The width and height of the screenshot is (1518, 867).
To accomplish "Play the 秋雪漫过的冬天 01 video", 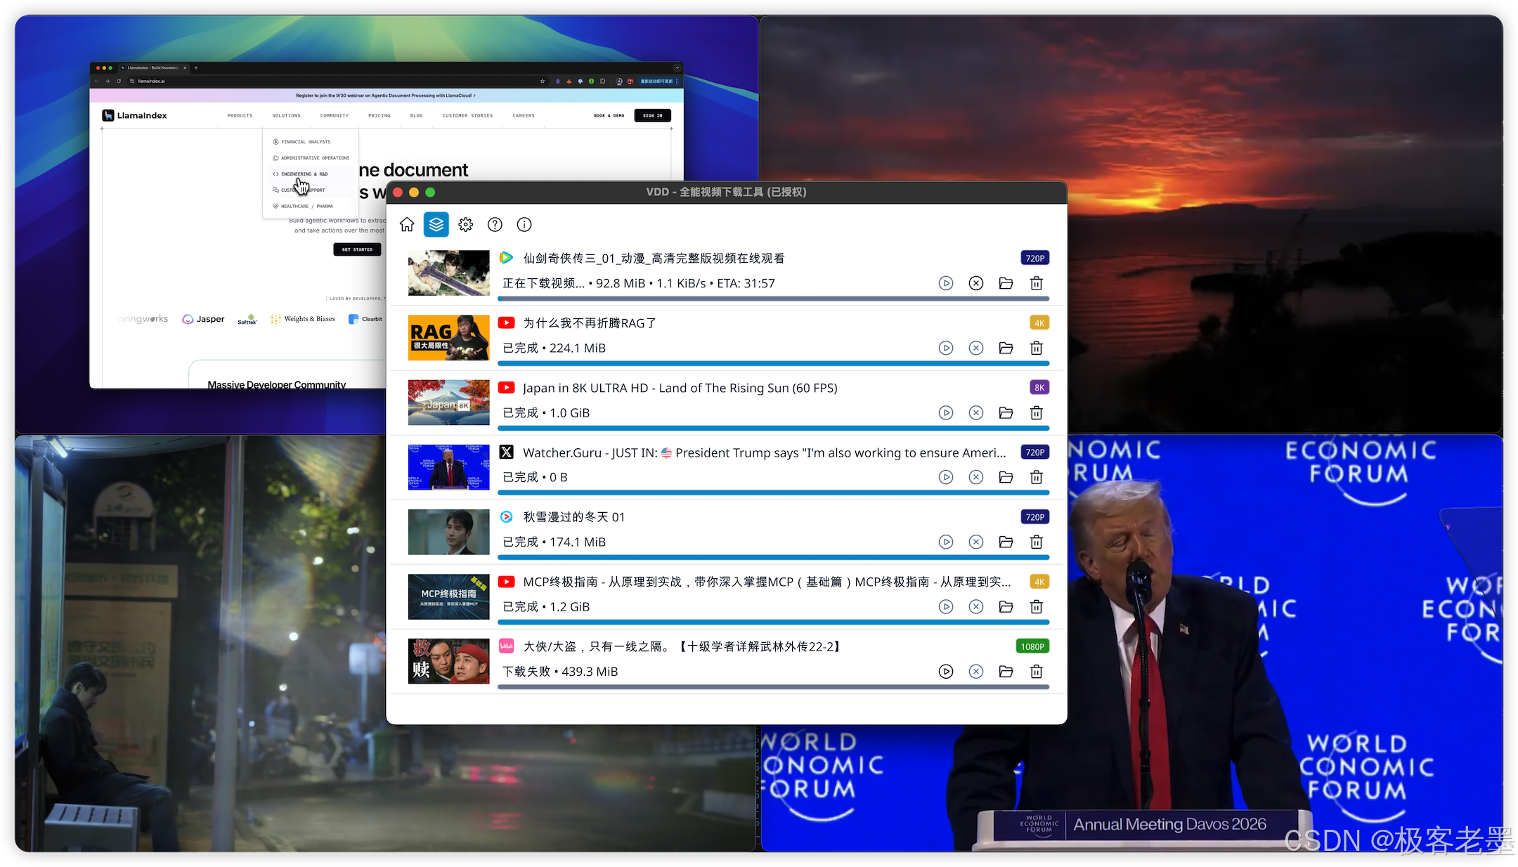I will point(946,542).
